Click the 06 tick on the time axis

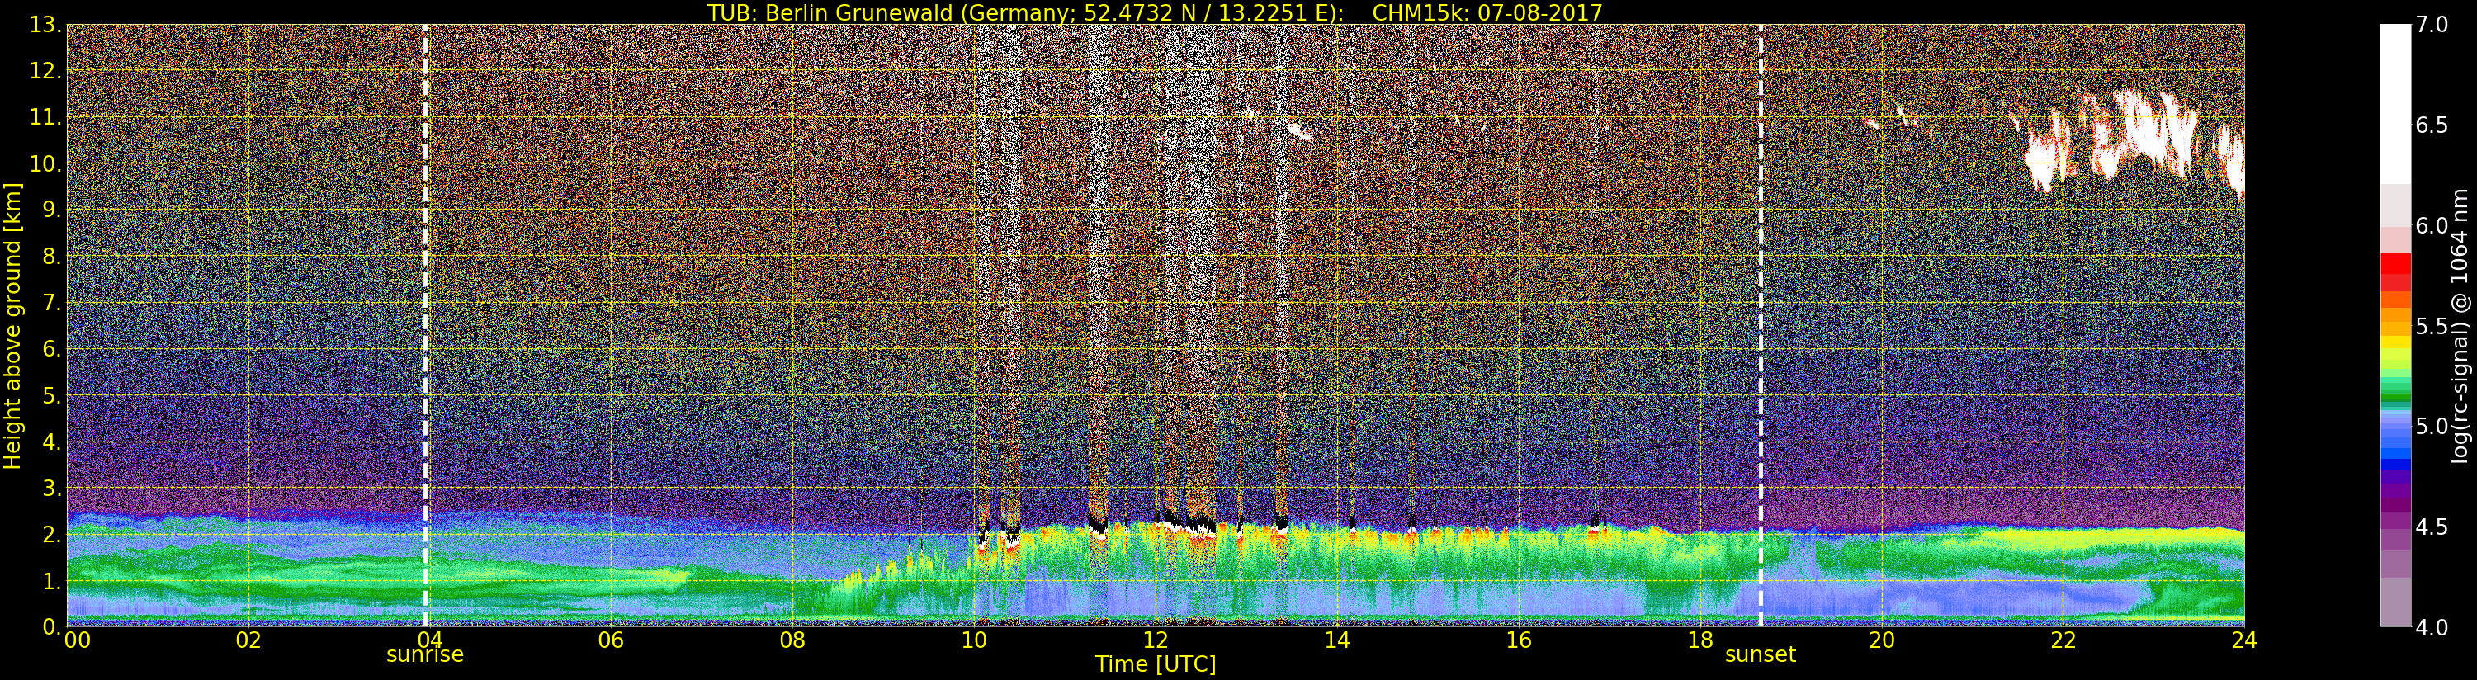pos(611,640)
